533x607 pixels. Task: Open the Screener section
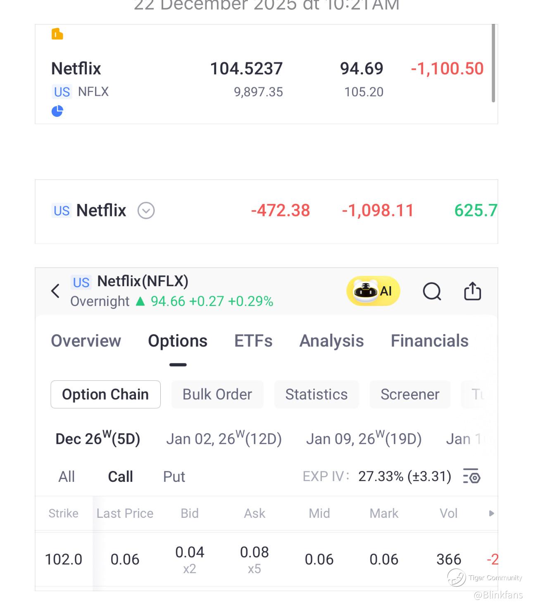[410, 394]
